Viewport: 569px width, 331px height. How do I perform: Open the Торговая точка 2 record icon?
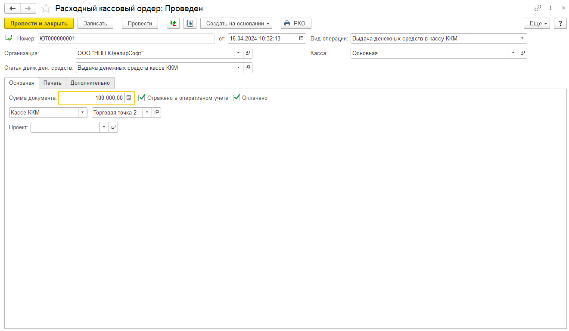156,112
